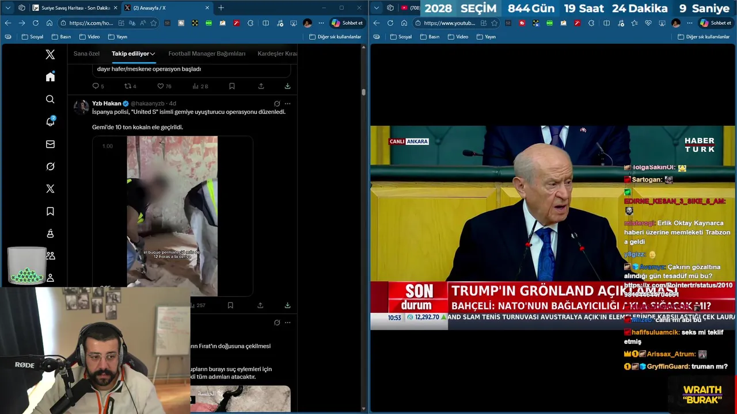Like the tweet showing 76 likes

tap(165, 86)
